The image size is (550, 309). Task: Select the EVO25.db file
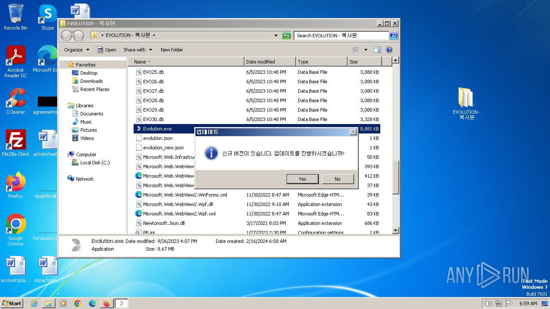pos(153,72)
